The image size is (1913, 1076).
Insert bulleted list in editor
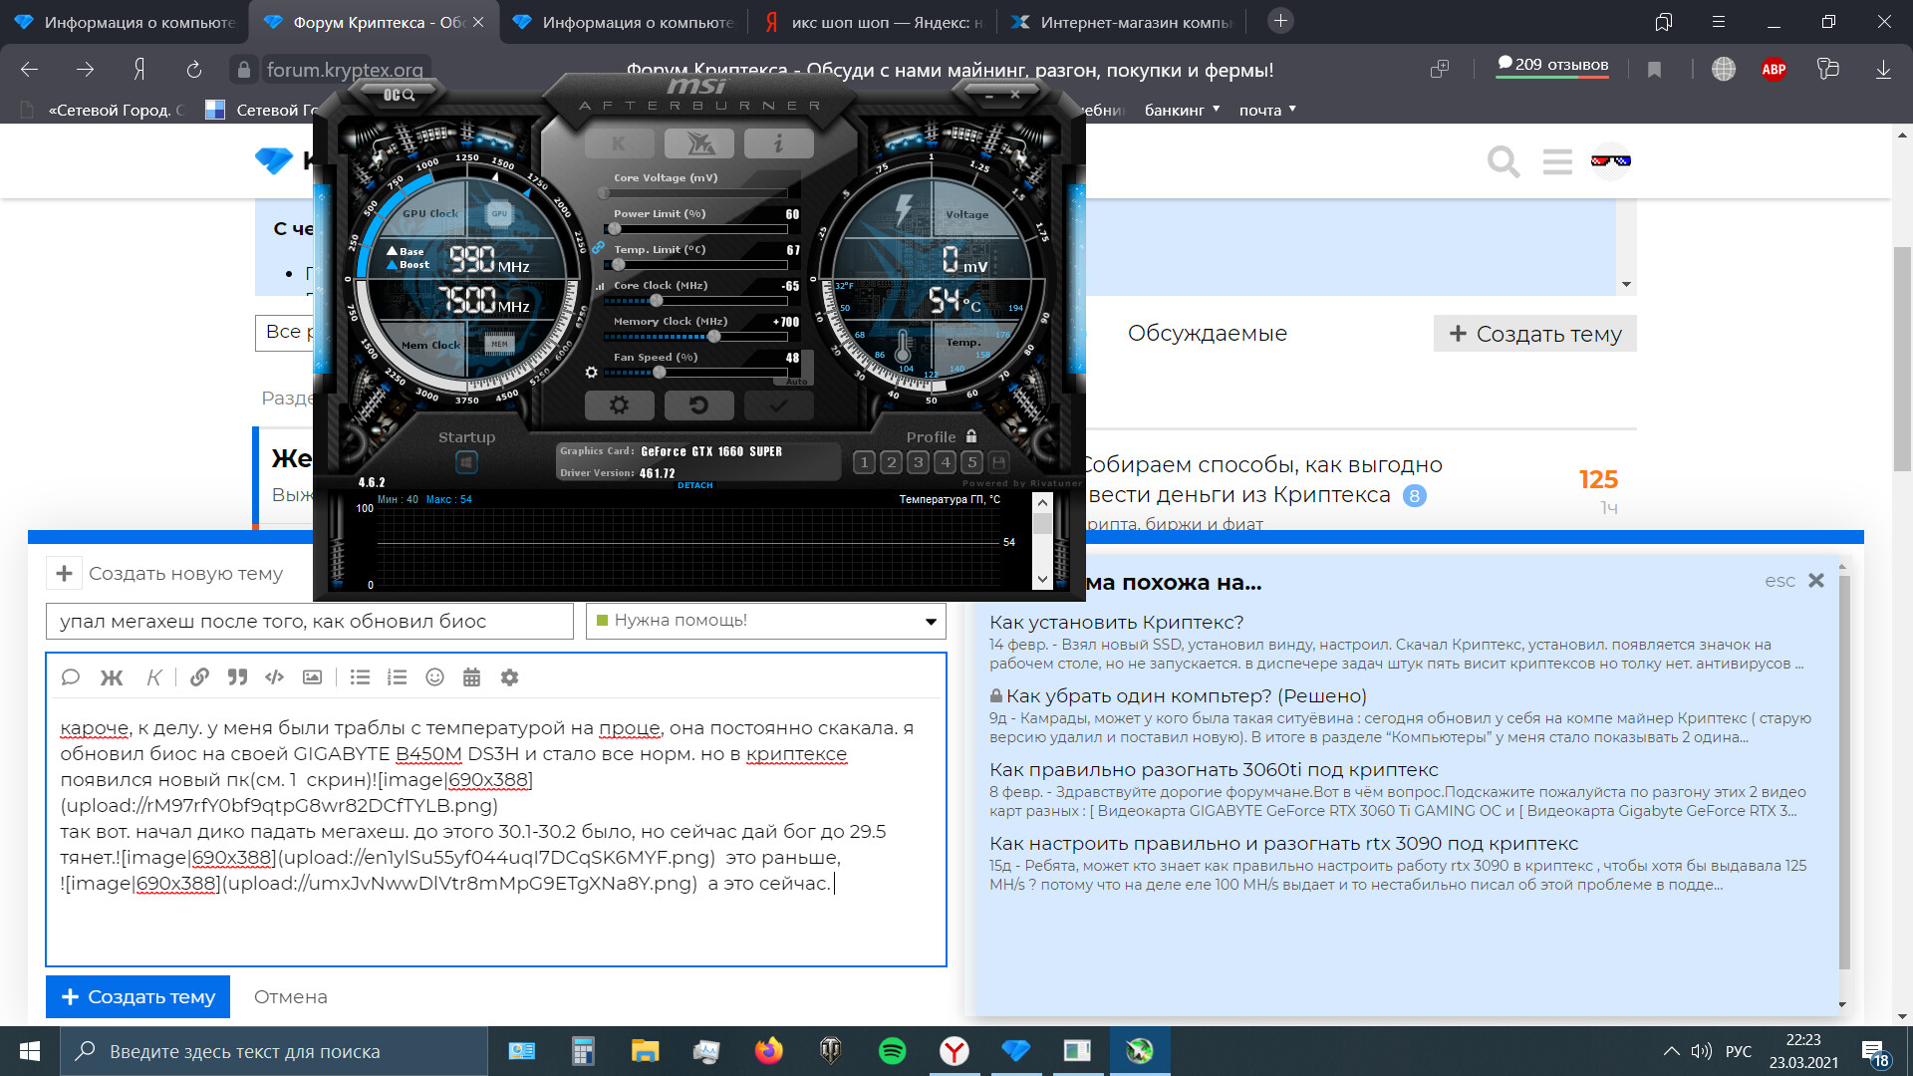[360, 677]
